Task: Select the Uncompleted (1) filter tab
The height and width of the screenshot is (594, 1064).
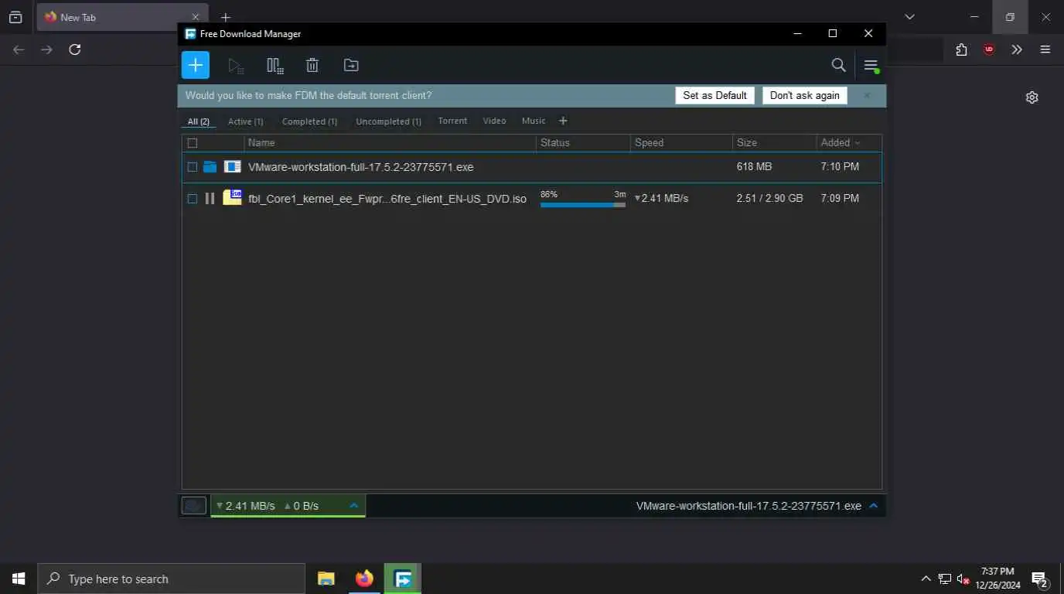Action: 388,121
